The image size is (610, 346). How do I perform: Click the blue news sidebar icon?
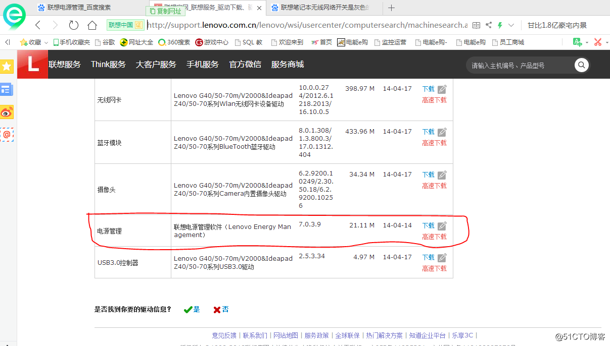click(7, 89)
